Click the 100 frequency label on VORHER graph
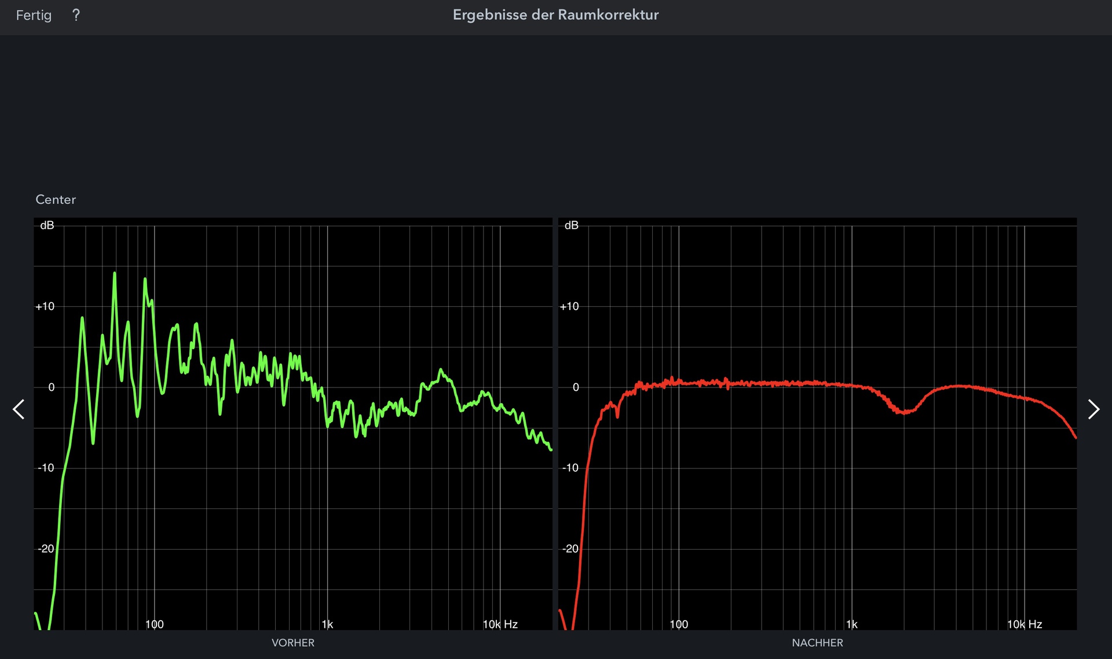The height and width of the screenshot is (659, 1112). pyautogui.click(x=154, y=624)
